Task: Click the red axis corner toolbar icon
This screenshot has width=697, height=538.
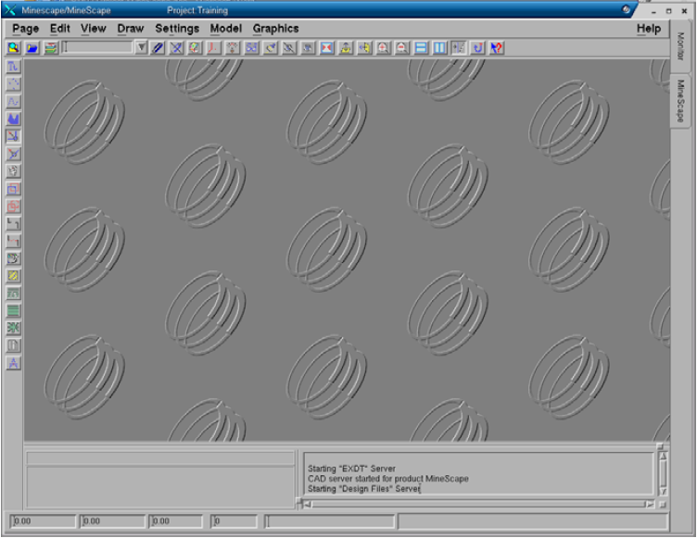Action: [x=214, y=47]
